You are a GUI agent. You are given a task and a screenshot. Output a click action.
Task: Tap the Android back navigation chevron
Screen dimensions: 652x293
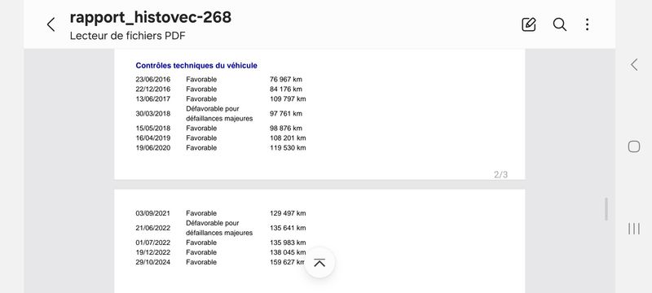pyautogui.click(x=634, y=64)
